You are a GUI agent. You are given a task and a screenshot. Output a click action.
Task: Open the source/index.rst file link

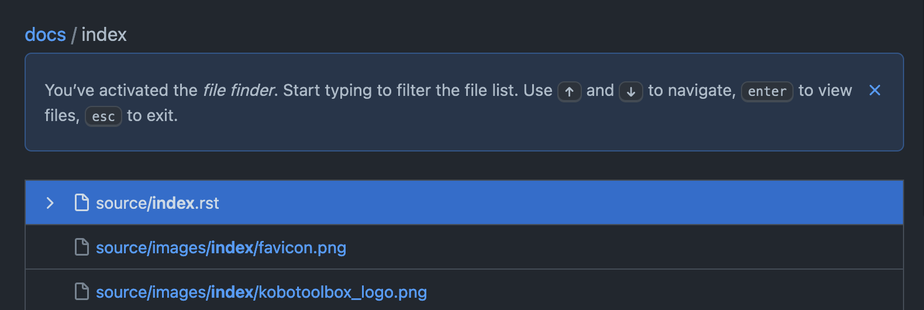157,203
